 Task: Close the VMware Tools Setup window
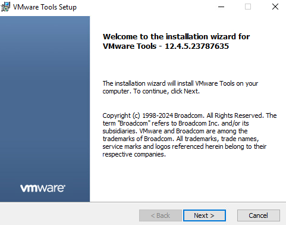(x=275, y=7)
